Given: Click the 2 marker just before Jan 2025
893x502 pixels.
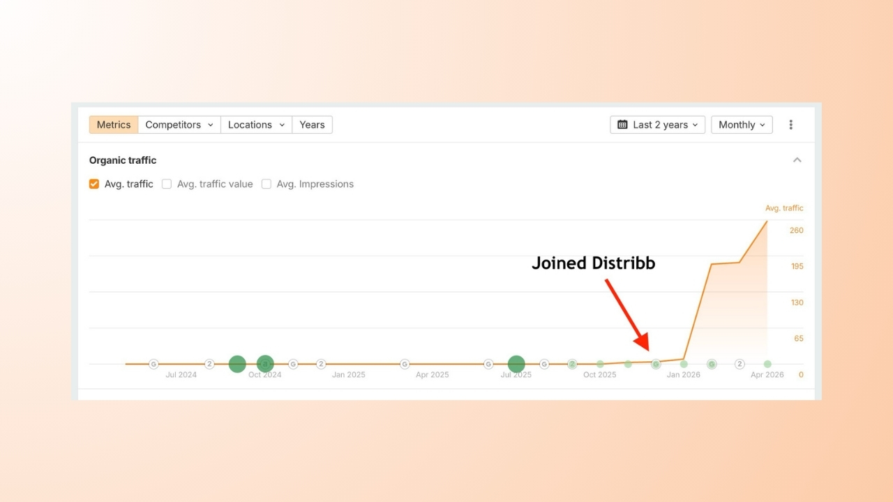Looking at the screenshot, I should pos(321,364).
